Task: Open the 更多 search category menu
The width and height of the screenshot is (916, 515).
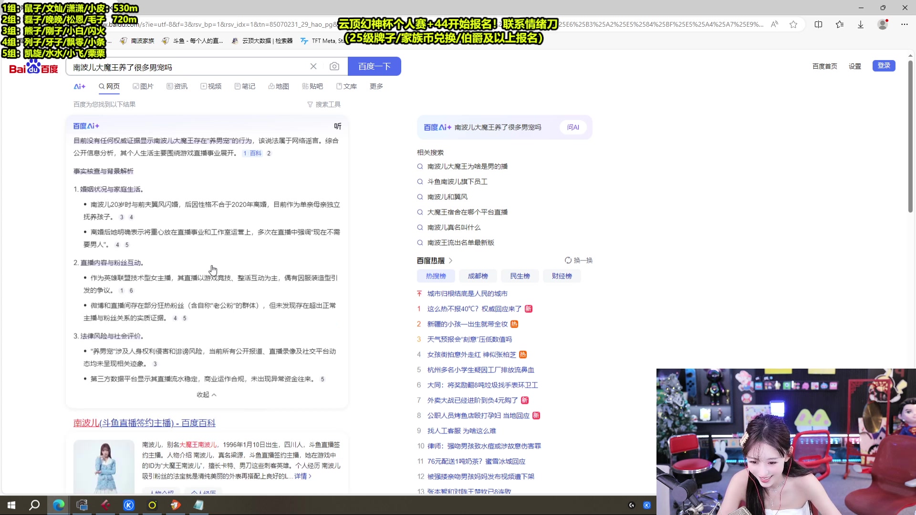Action: click(376, 86)
